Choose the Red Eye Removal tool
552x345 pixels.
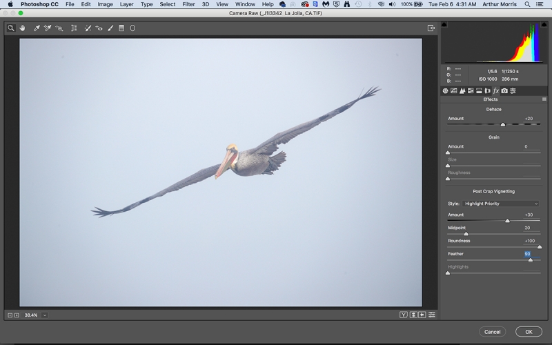[99, 28]
